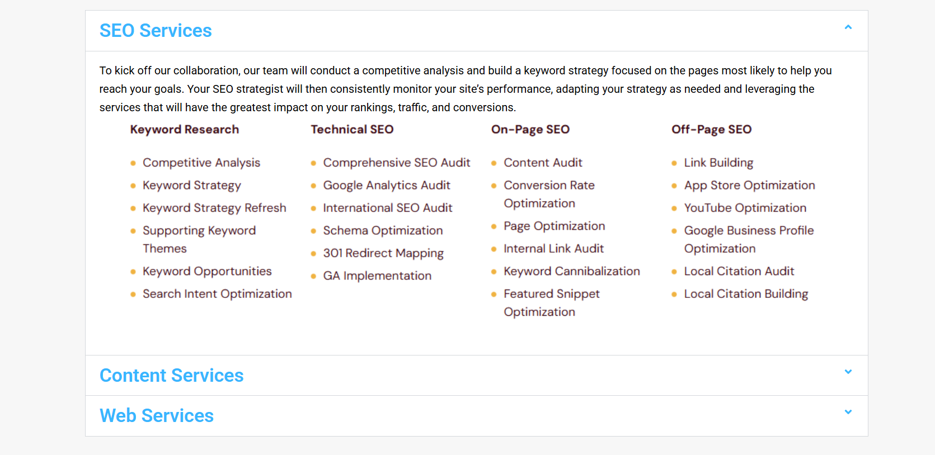Screen dimensions: 935x455
Task: Select Local Citation Audit item
Action: click(739, 271)
